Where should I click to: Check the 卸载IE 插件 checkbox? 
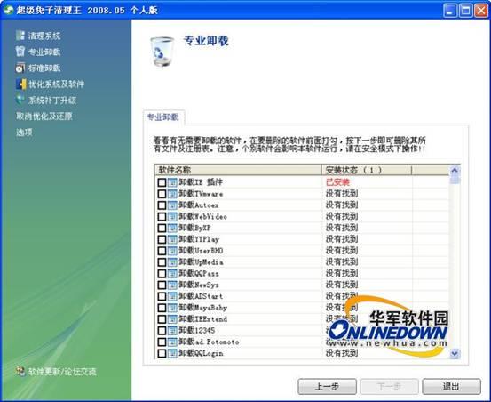tap(162, 182)
